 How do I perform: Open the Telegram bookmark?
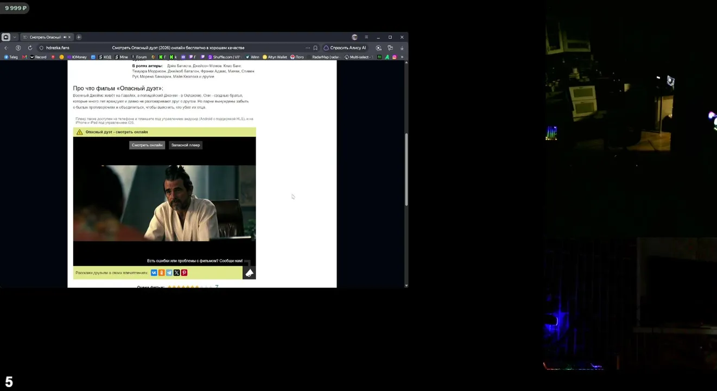pos(11,57)
